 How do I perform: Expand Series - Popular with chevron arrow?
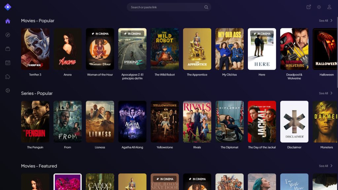331,93
